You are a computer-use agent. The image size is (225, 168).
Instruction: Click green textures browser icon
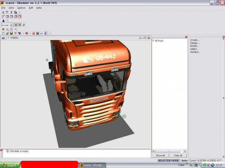pos(38,33)
